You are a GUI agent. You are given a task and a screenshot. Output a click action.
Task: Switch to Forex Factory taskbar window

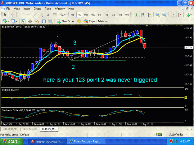86,141
